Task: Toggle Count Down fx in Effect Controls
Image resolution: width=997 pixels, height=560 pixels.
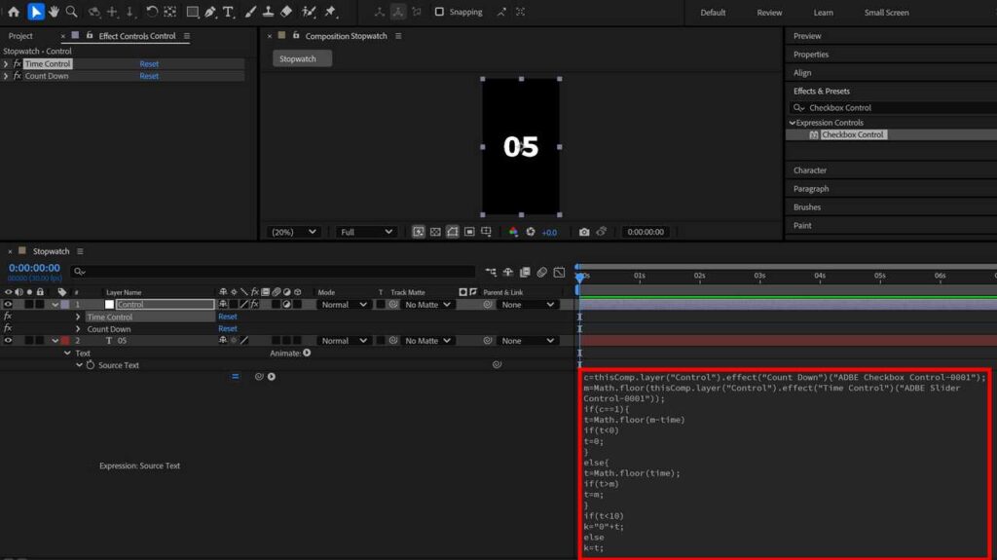Action: pyautogui.click(x=18, y=76)
